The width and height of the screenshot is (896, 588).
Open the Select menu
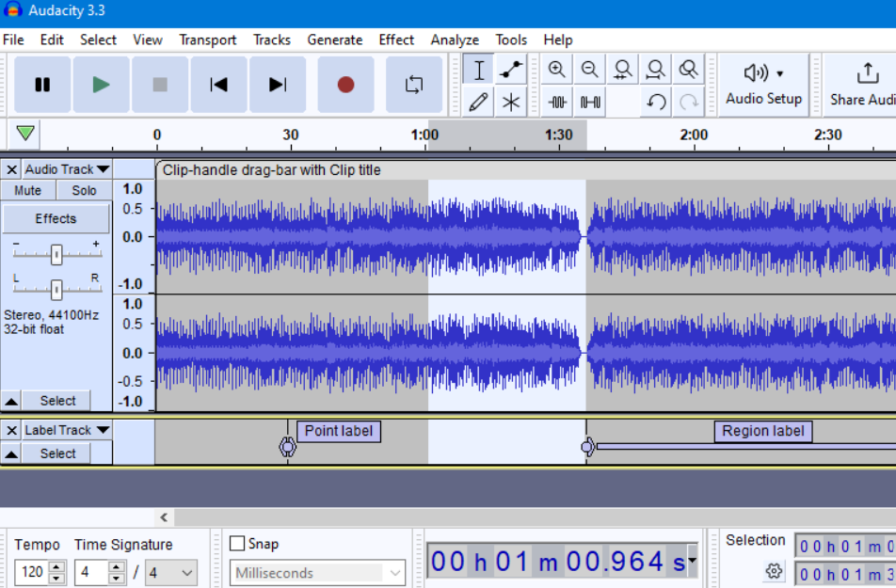[x=98, y=40]
